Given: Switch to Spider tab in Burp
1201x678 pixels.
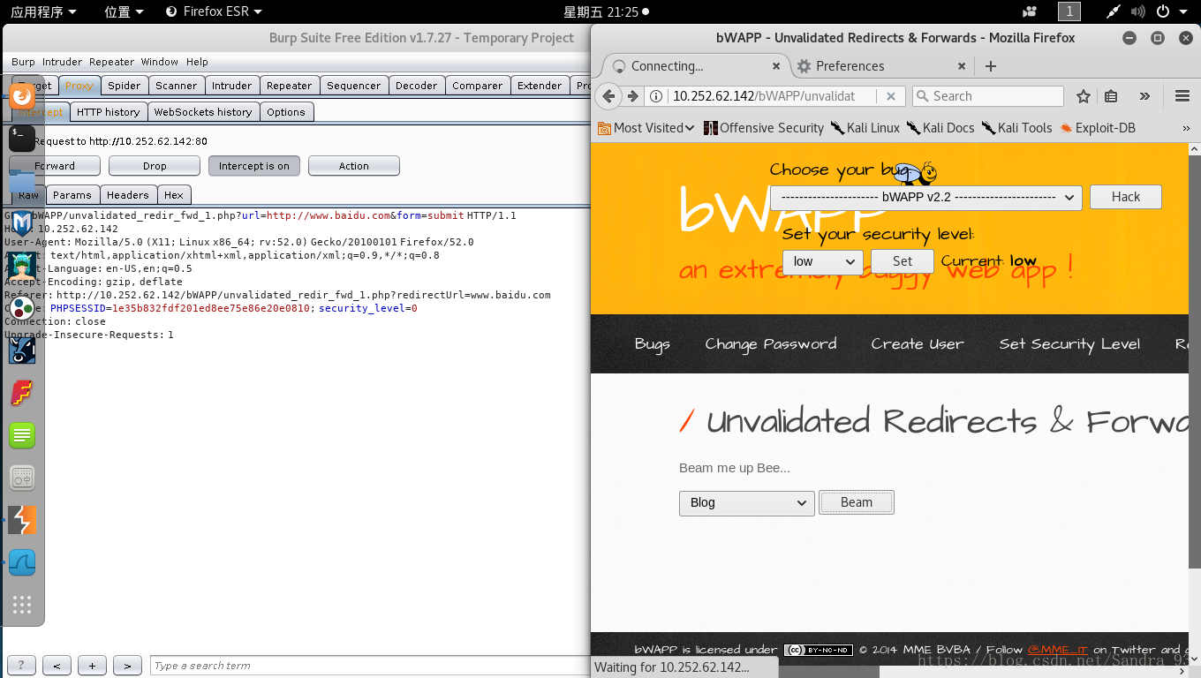Looking at the screenshot, I should (124, 86).
